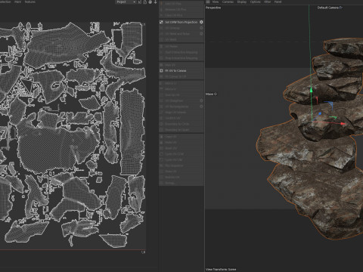Screen dimensions: 363x272
Task: Open the Perspective viewport type dropdown
Action: tap(213, 8)
